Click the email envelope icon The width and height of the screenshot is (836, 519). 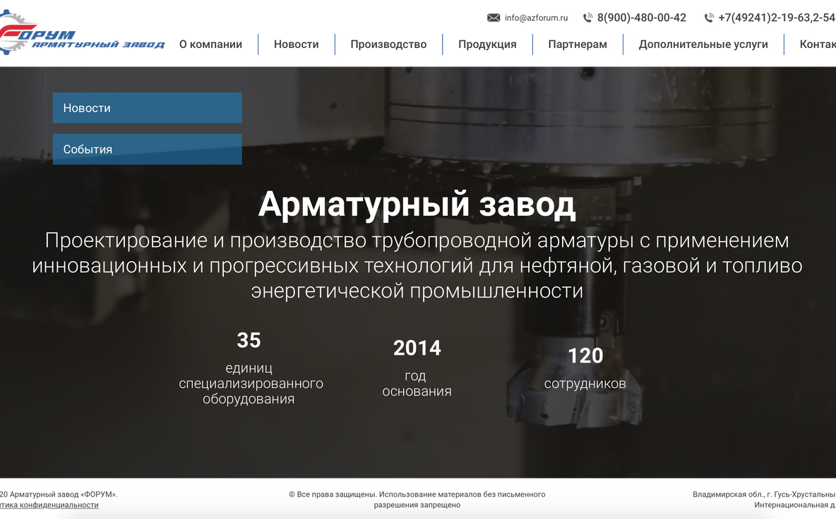[x=494, y=18]
